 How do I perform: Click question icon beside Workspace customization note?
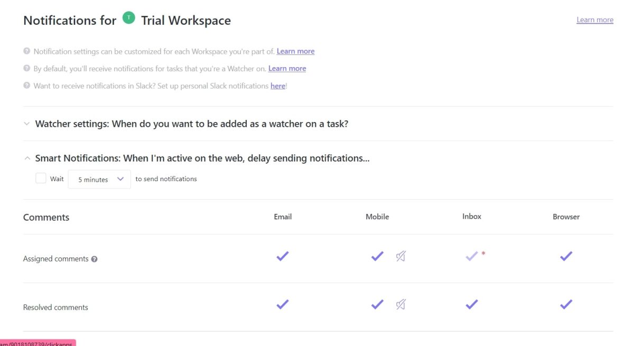coord(26,51)
